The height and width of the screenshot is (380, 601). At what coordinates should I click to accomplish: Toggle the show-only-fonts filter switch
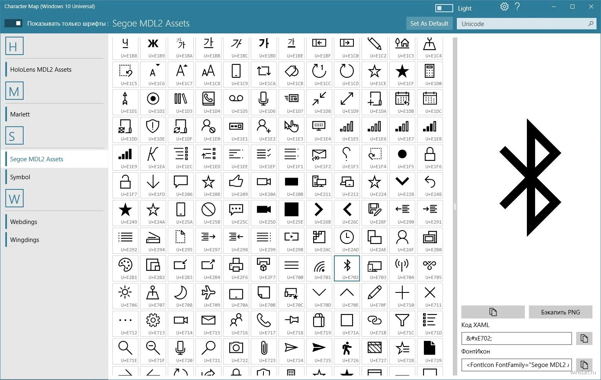(x=13, y=23)
